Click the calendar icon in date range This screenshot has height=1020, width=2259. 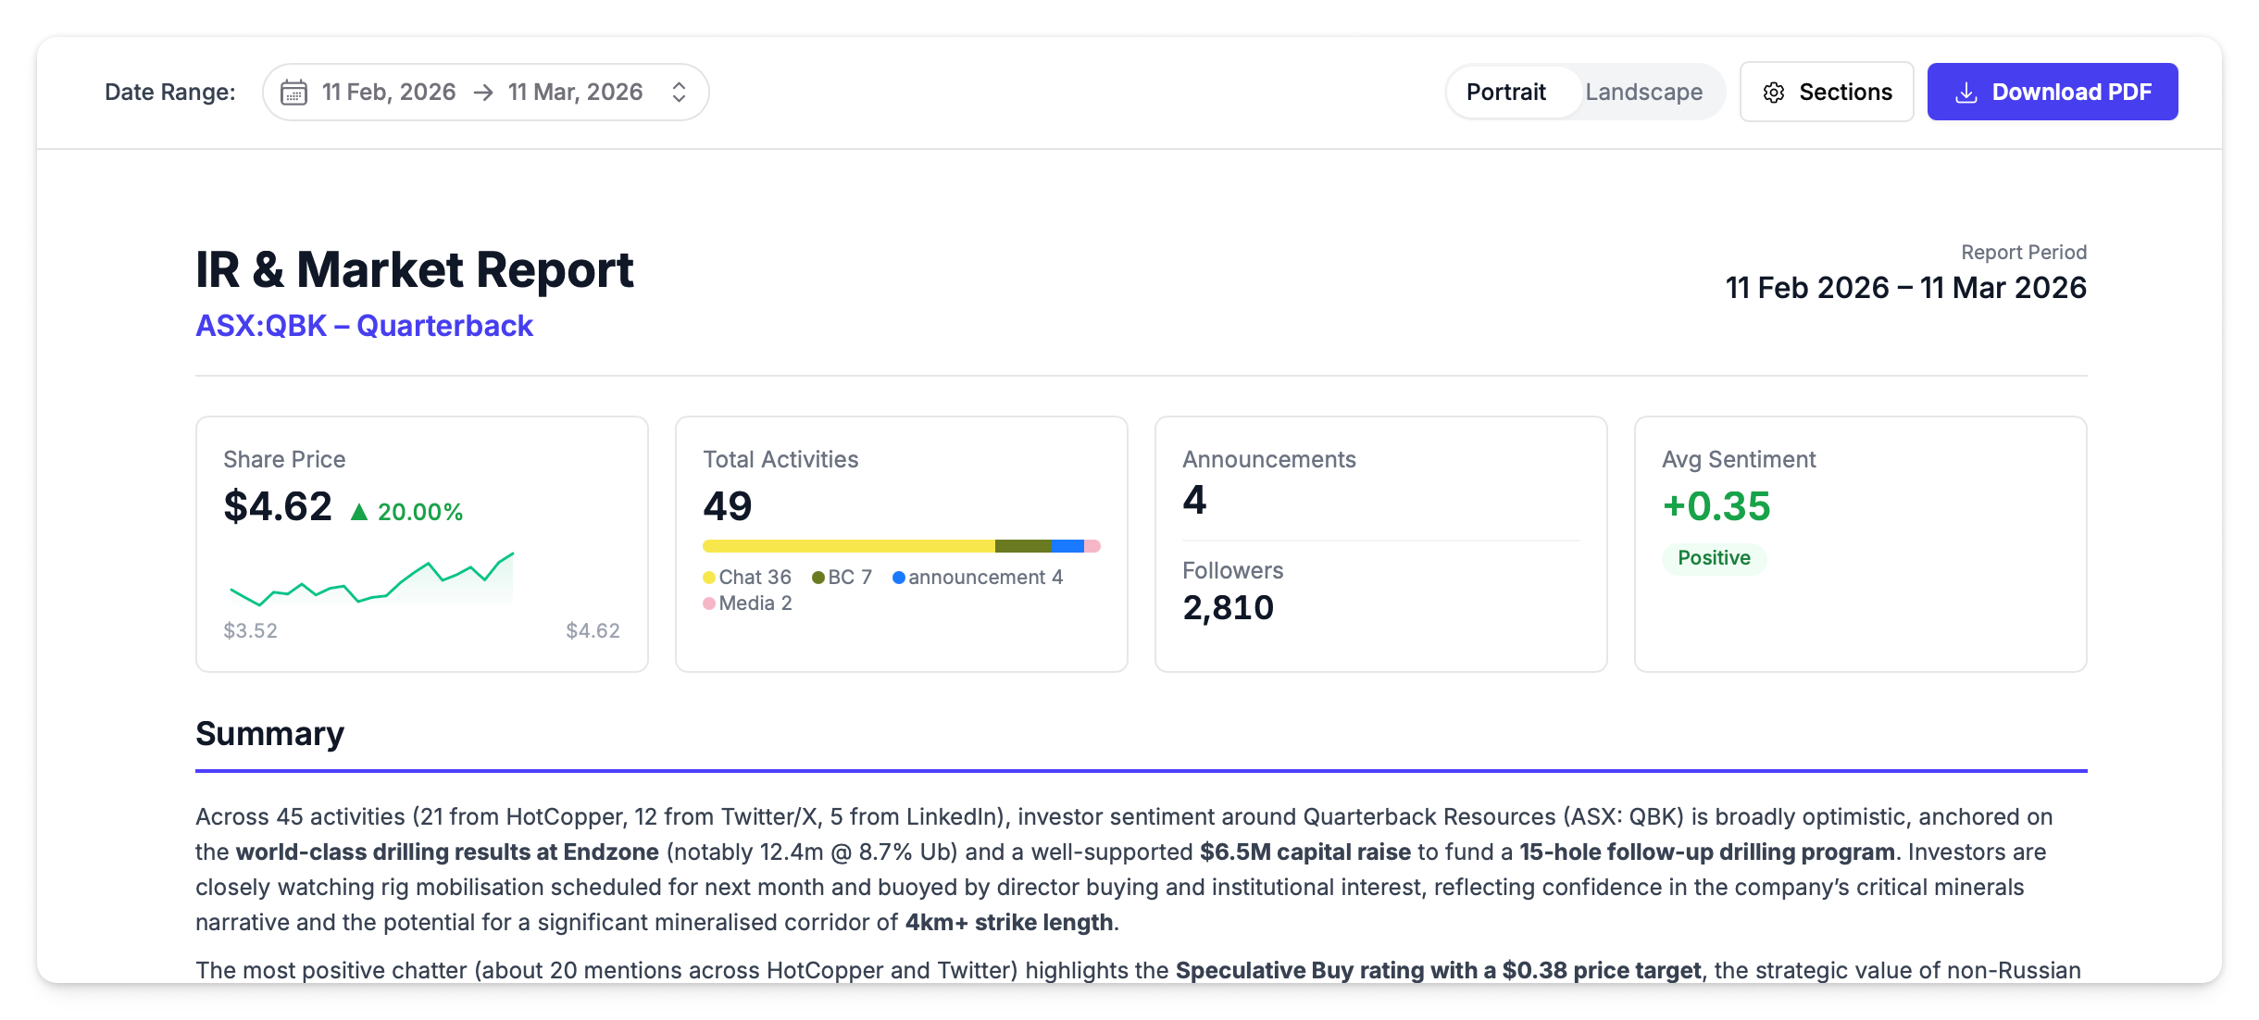[x=293, y=93]
